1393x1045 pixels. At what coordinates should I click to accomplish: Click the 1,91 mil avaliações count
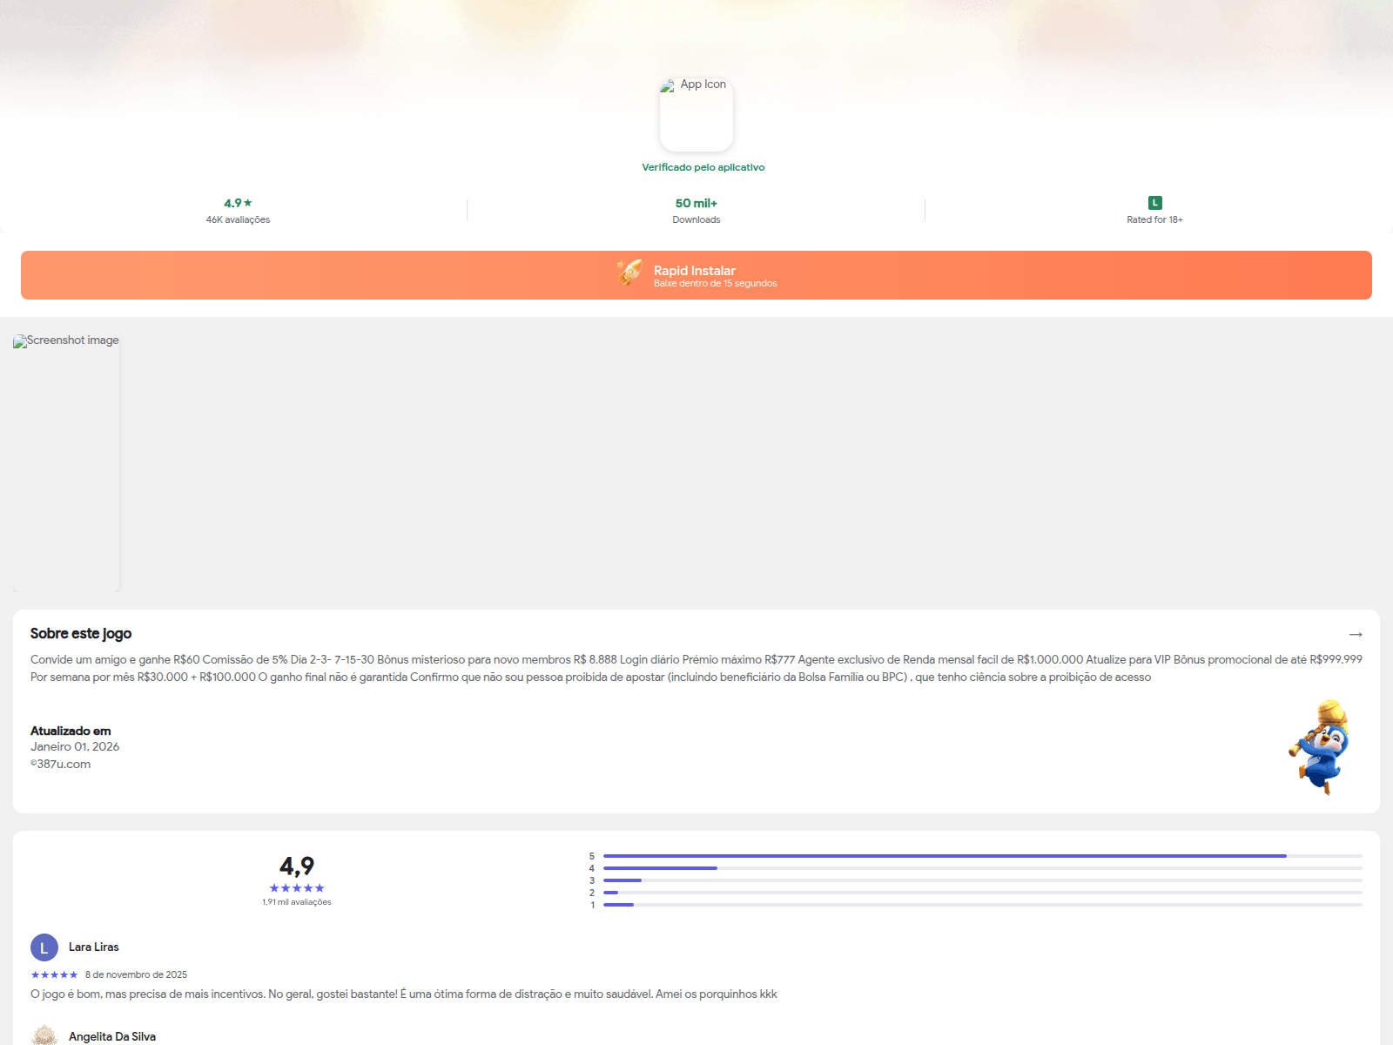[297, 902]
